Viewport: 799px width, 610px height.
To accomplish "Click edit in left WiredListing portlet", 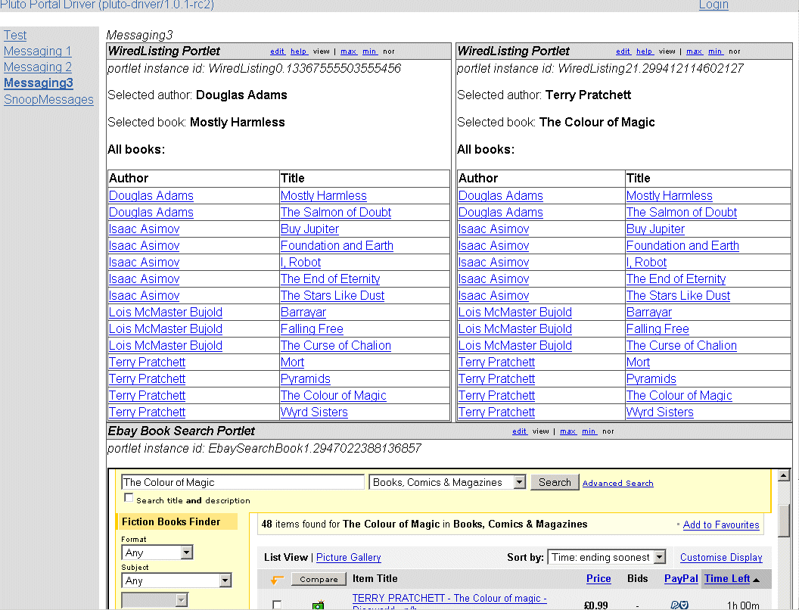I will pos(277,51).
